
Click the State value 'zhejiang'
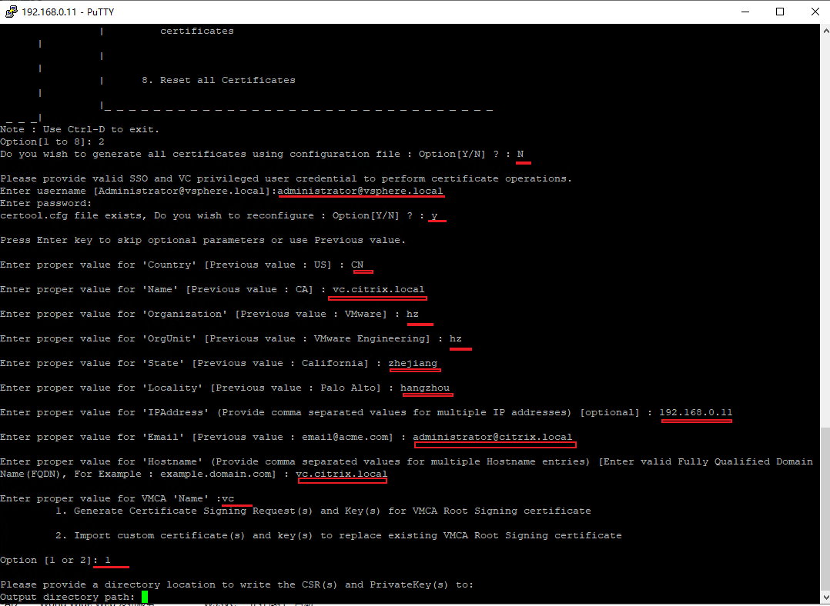click(x=413, y=363)
